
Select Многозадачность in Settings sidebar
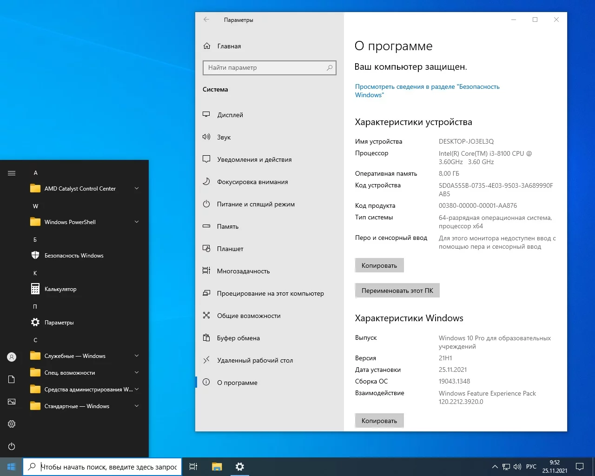[270, 271]
